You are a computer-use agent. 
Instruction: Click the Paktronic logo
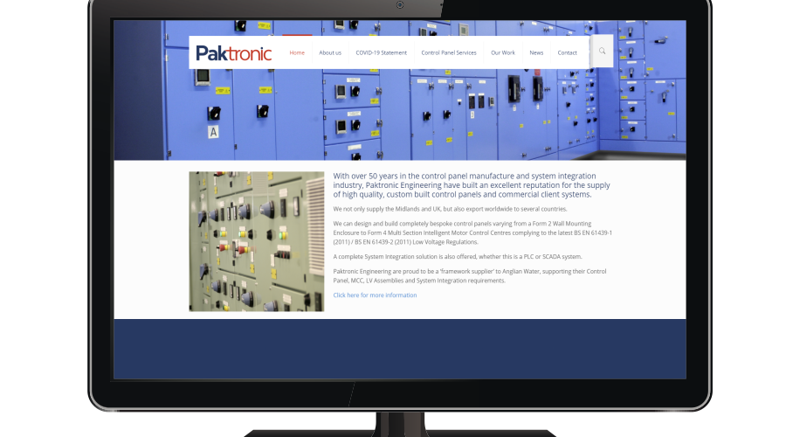[233, 52]
